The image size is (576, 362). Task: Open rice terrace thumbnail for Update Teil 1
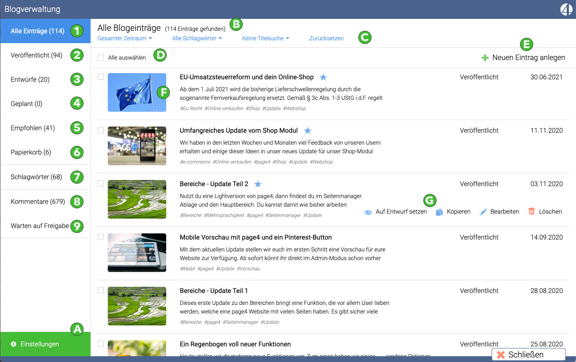pos(137,306)
